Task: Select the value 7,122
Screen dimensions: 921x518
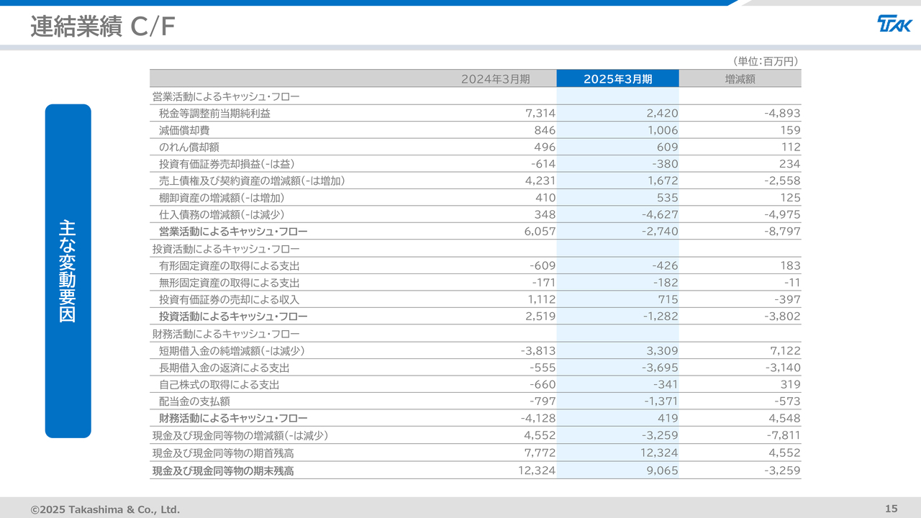Action: (785, 350)
